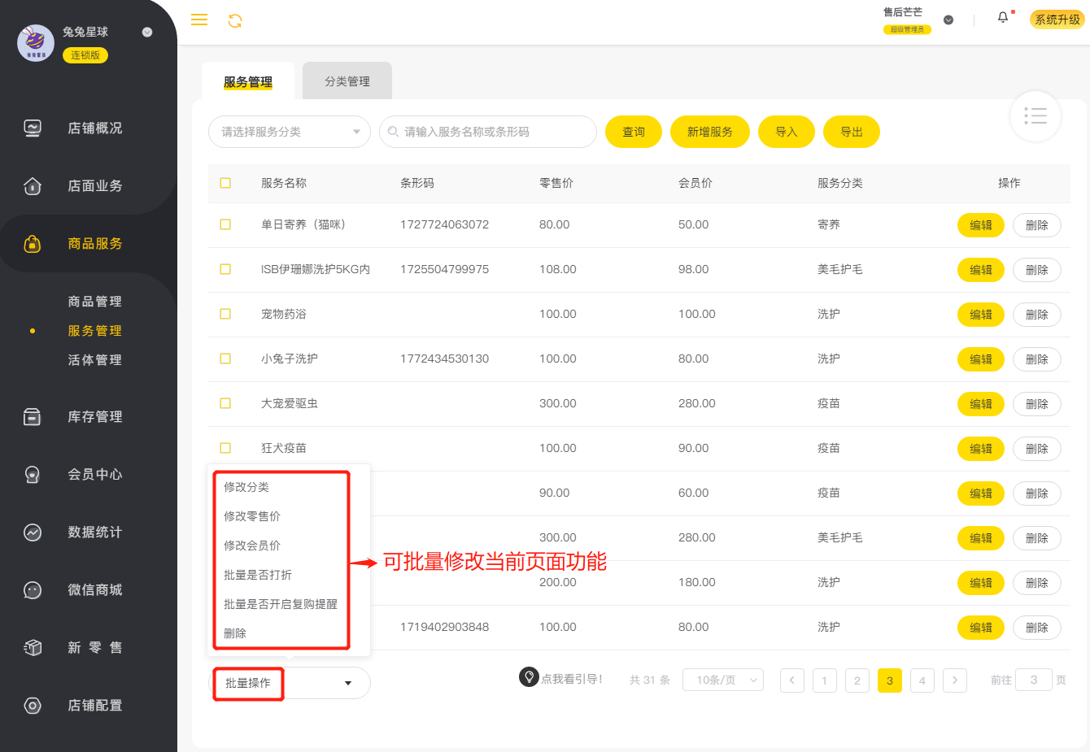Screen dimensions: 1090x752
Task: Go to page 4
Action: click(922, 680)
